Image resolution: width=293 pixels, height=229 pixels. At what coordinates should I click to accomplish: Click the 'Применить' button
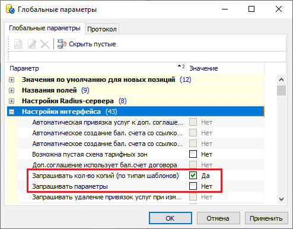266,218
